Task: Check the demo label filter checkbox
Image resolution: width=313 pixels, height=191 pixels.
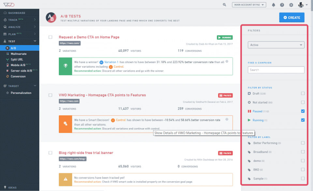Action: (303, 160)
